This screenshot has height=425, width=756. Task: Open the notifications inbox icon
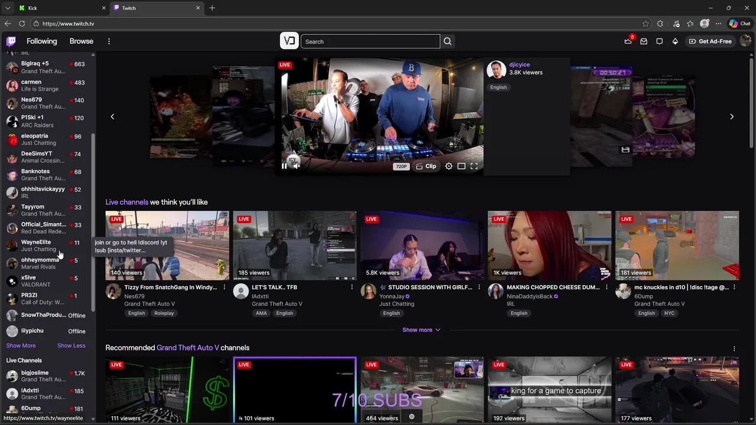tap(644, 41)
